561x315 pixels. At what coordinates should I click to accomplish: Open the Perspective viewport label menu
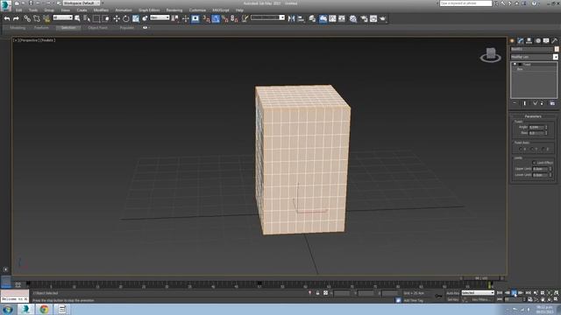[29, 40]
